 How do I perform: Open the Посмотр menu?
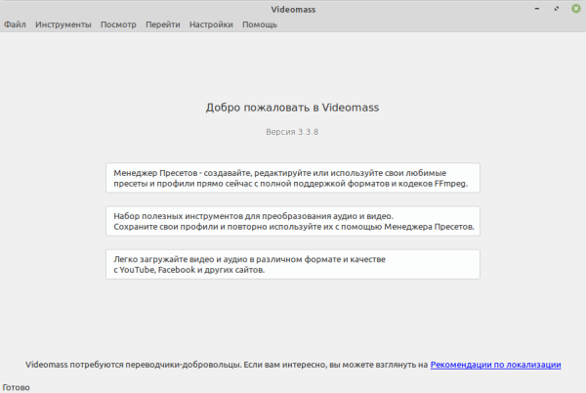[x=118, y=24]
